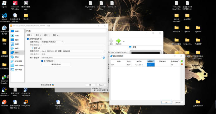This screenshot has width=216, height=114.
Task: Open the 系统 (System) settings category
Action: [17, 36]
